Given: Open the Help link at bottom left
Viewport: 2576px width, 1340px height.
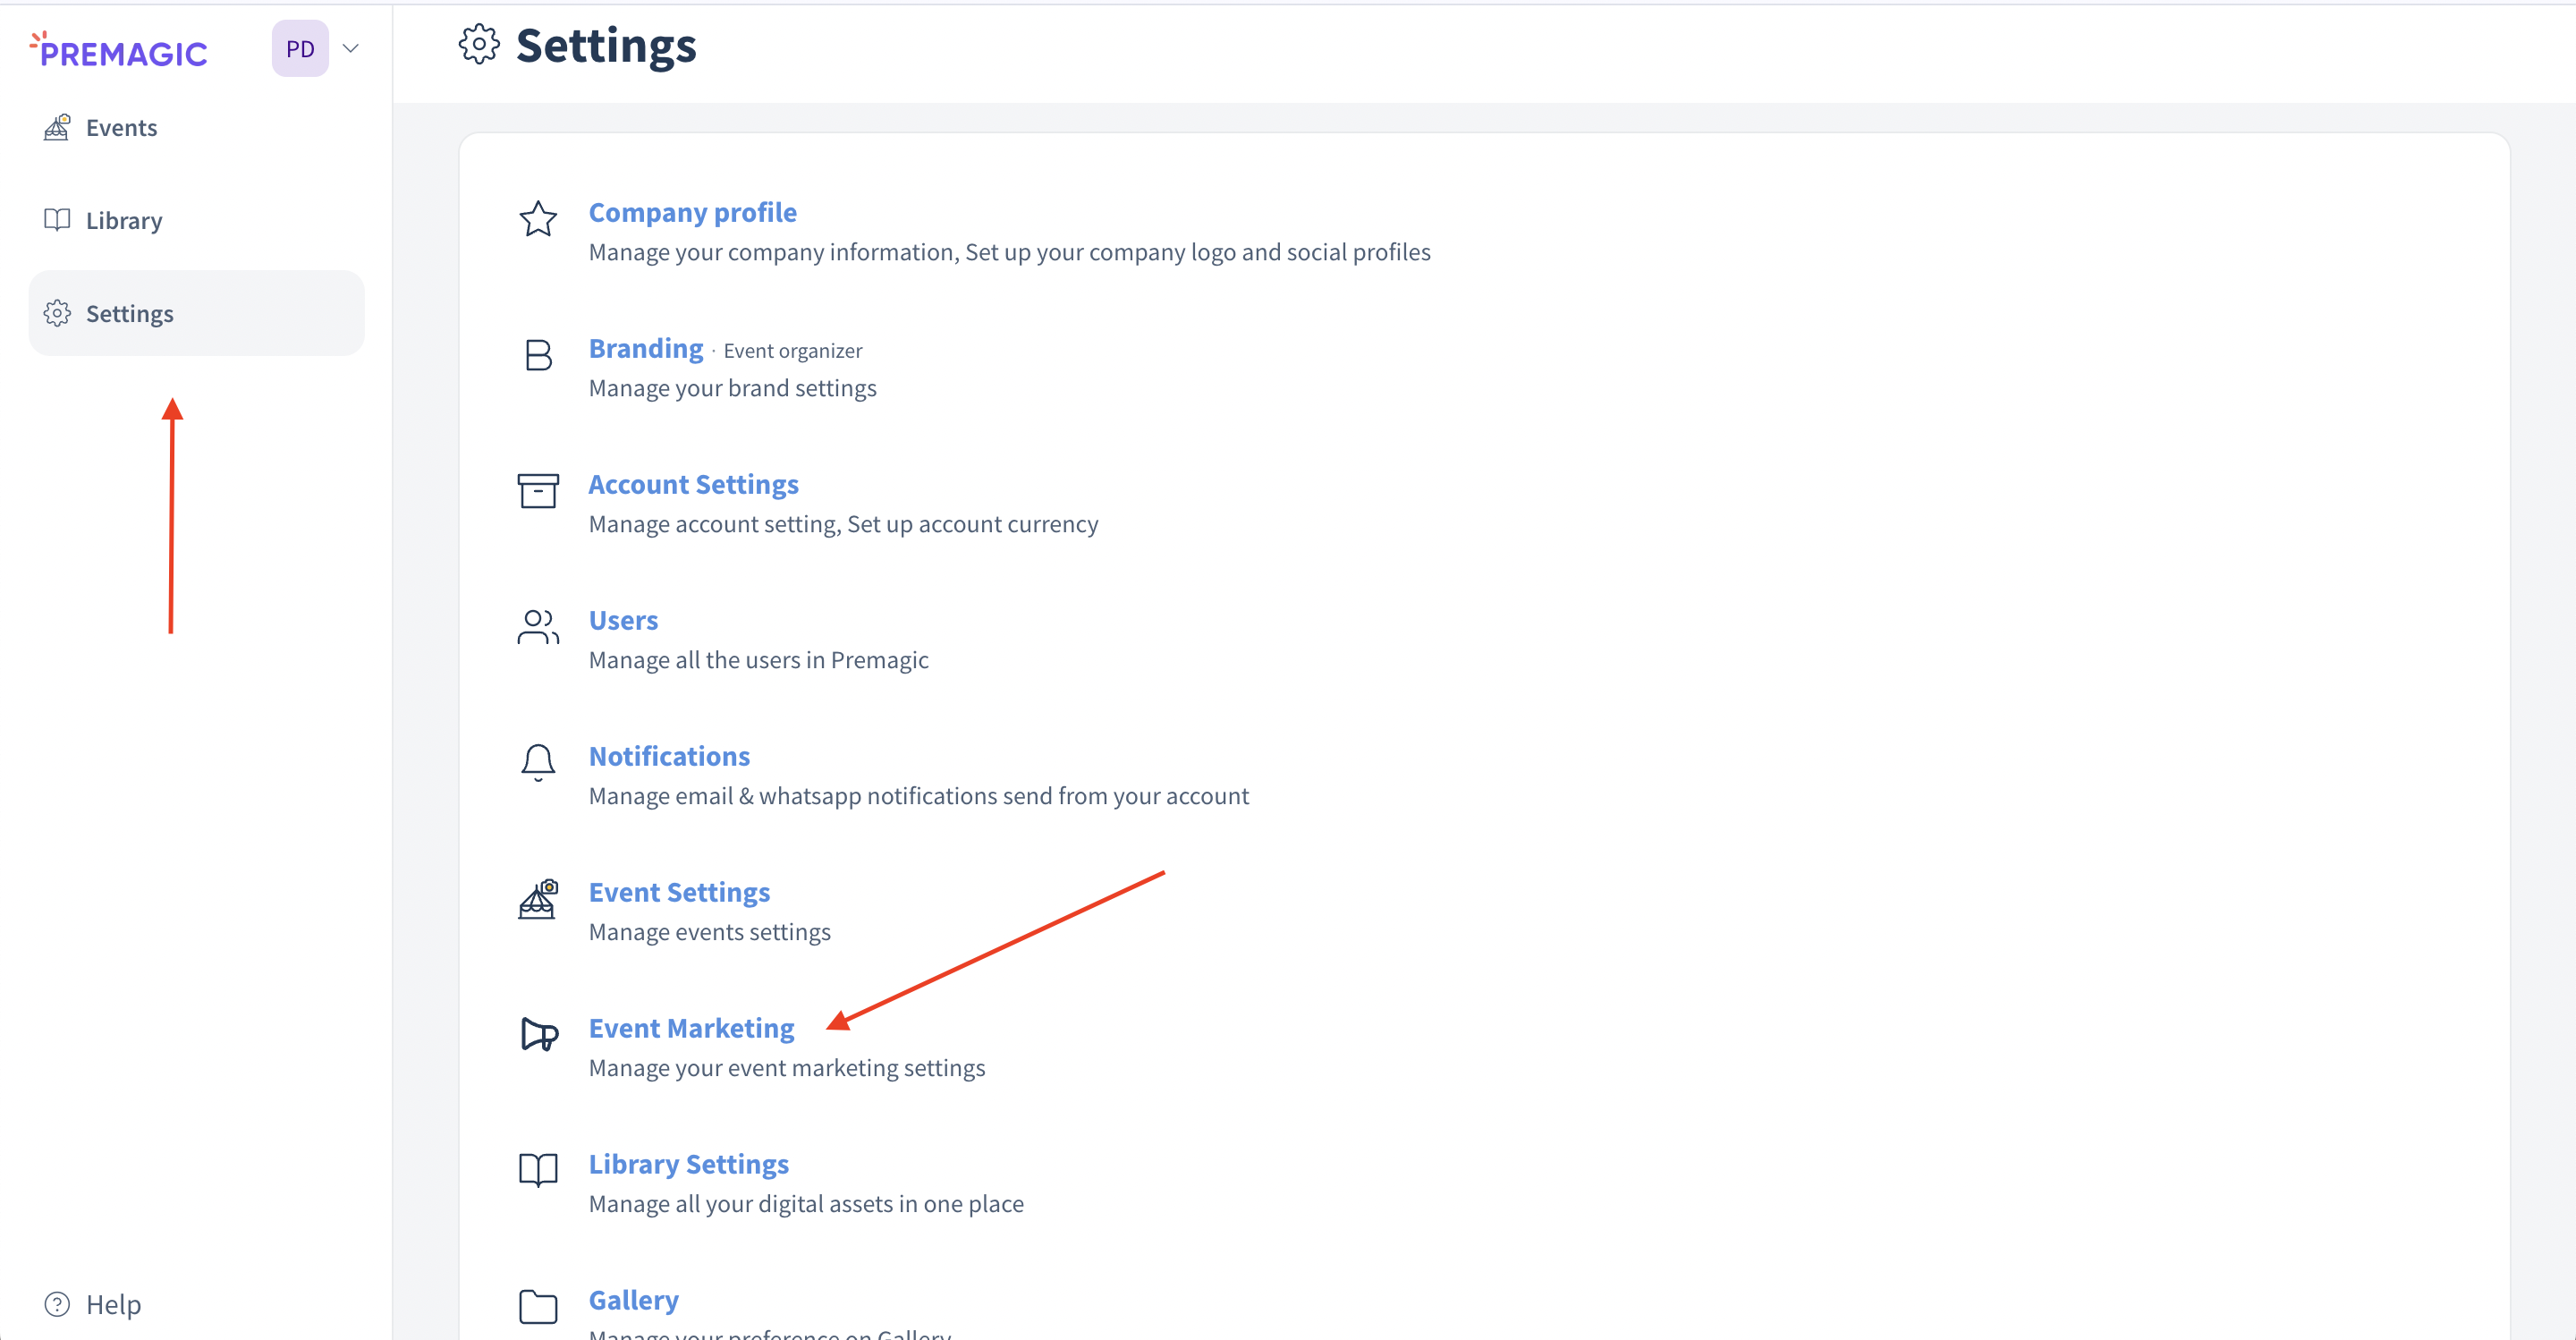Looking at the screenshot, I should point(112,1304).
